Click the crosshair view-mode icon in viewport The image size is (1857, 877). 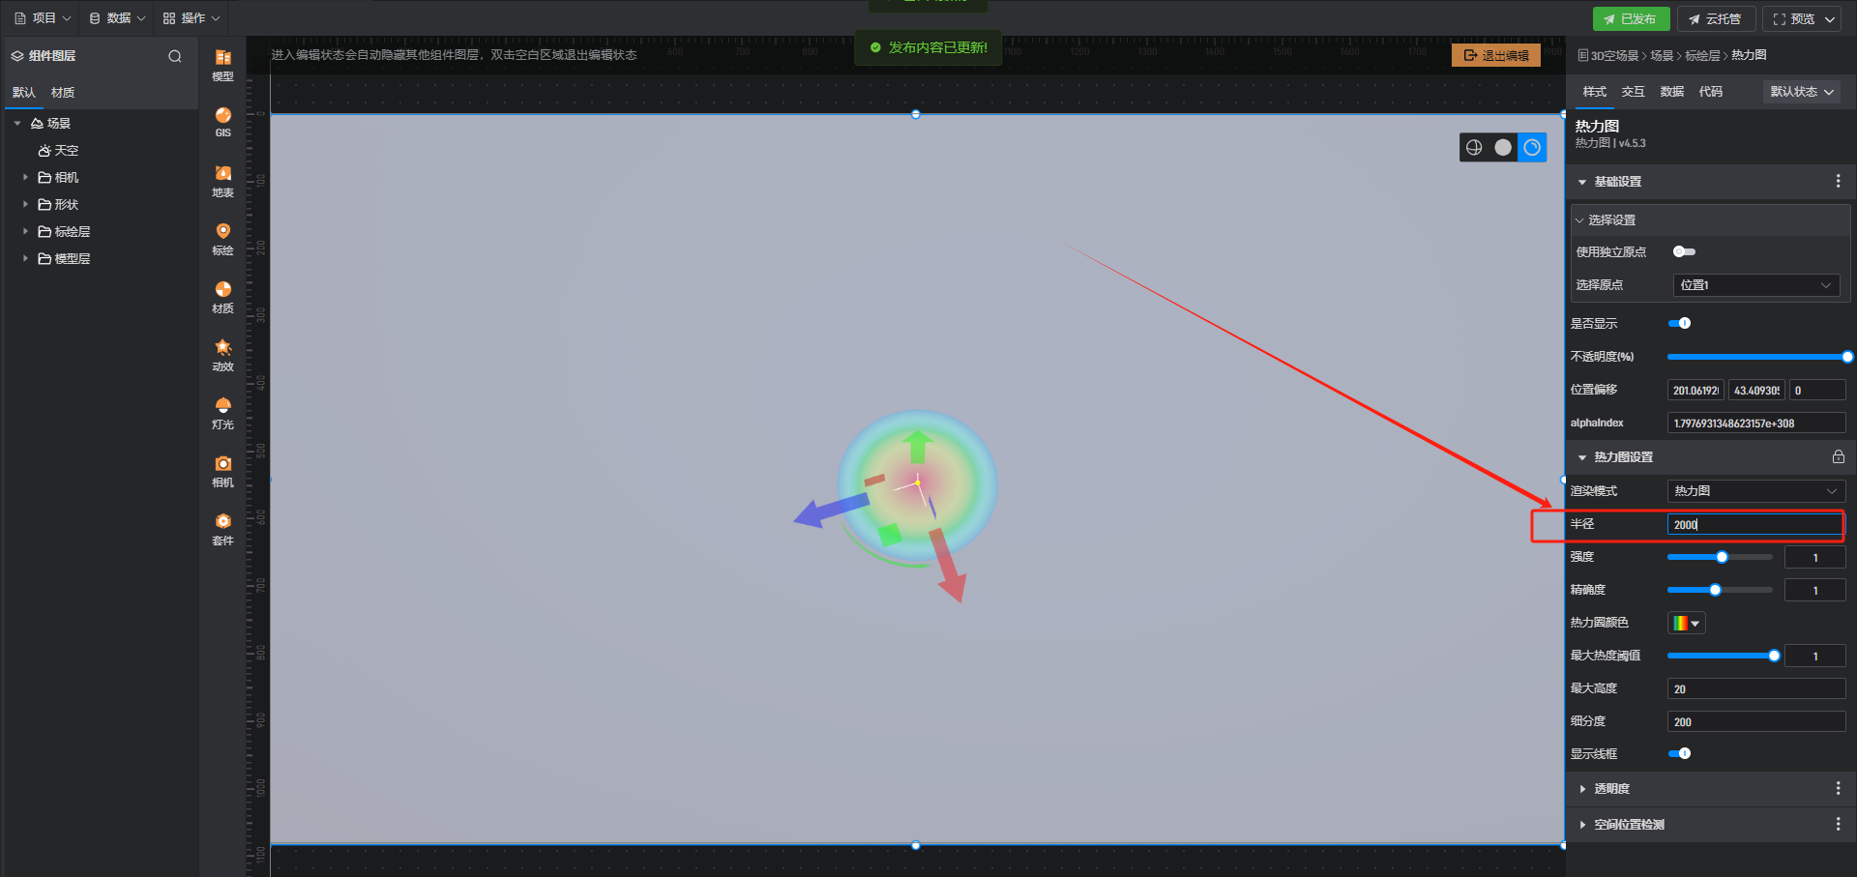[1474, 147]
